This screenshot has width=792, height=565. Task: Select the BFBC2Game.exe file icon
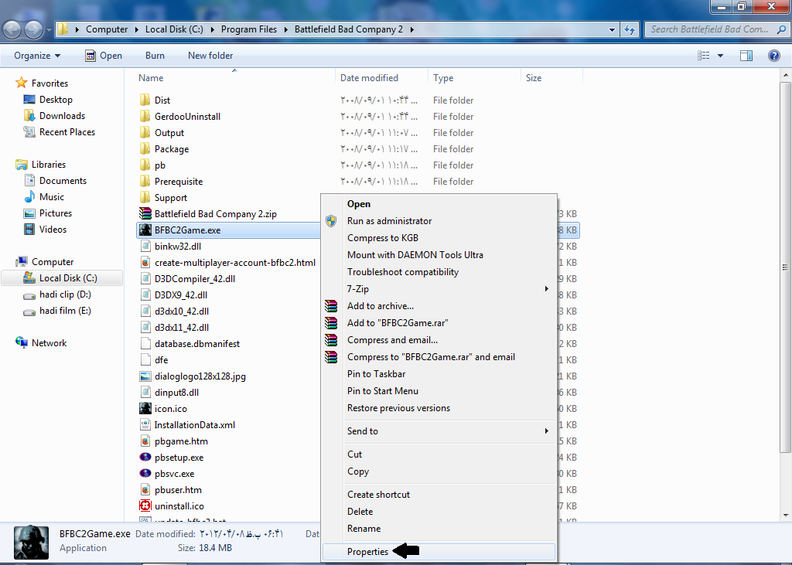(145, 230)
